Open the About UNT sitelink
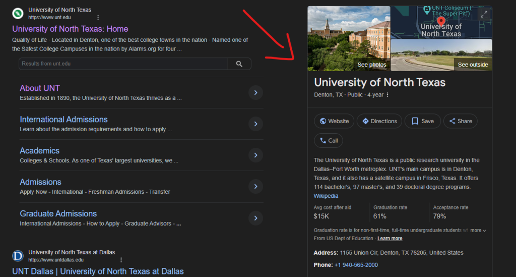The height and width of the screenshot is (277, 516). (x=40, y=88)
